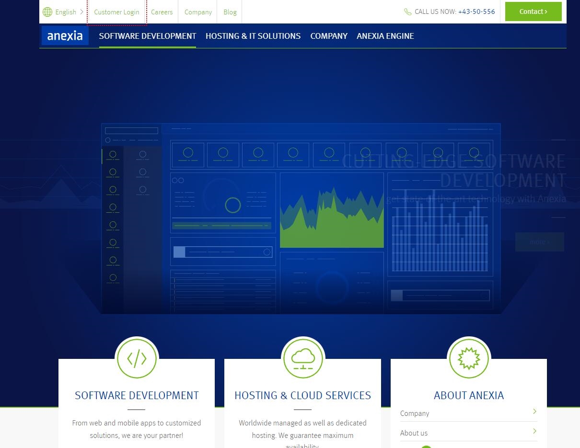Screen dimensions: 580x448
Task: Go to the Careers page
Action: click(162, 12)
